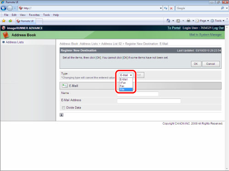The height and width of the screenshot is (171, 229).
Task: Open the View menu
Action: (x=22, y=15)
